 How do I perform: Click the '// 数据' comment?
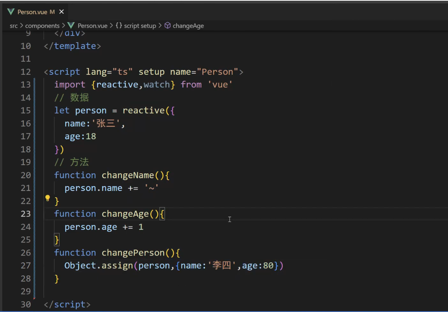pos(72,98)
